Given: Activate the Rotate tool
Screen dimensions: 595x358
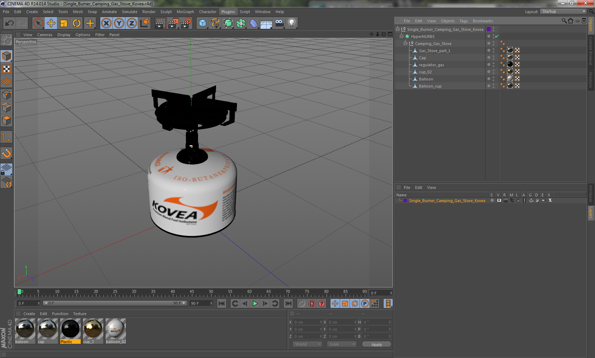Looking at the screenshot, I should point(76,23).
